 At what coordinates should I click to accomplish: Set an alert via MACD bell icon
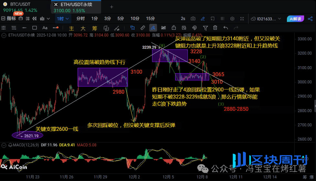10,145
